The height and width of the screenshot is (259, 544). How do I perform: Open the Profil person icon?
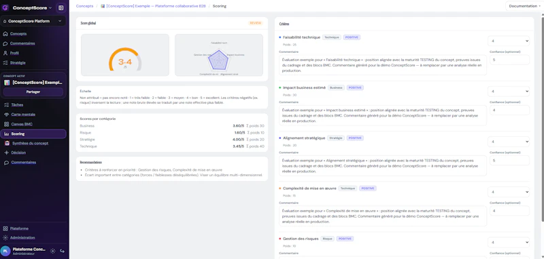point(5,54)
